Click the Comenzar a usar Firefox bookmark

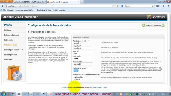point(24,10)
